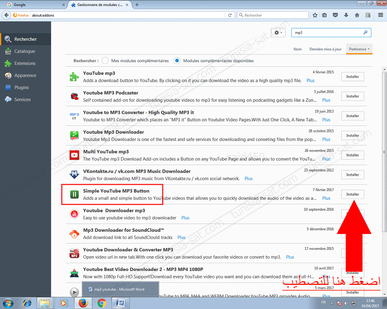Open the add-on tools gear menu
Viewport: 387px width, 309px height.
(x=278, y=32)
